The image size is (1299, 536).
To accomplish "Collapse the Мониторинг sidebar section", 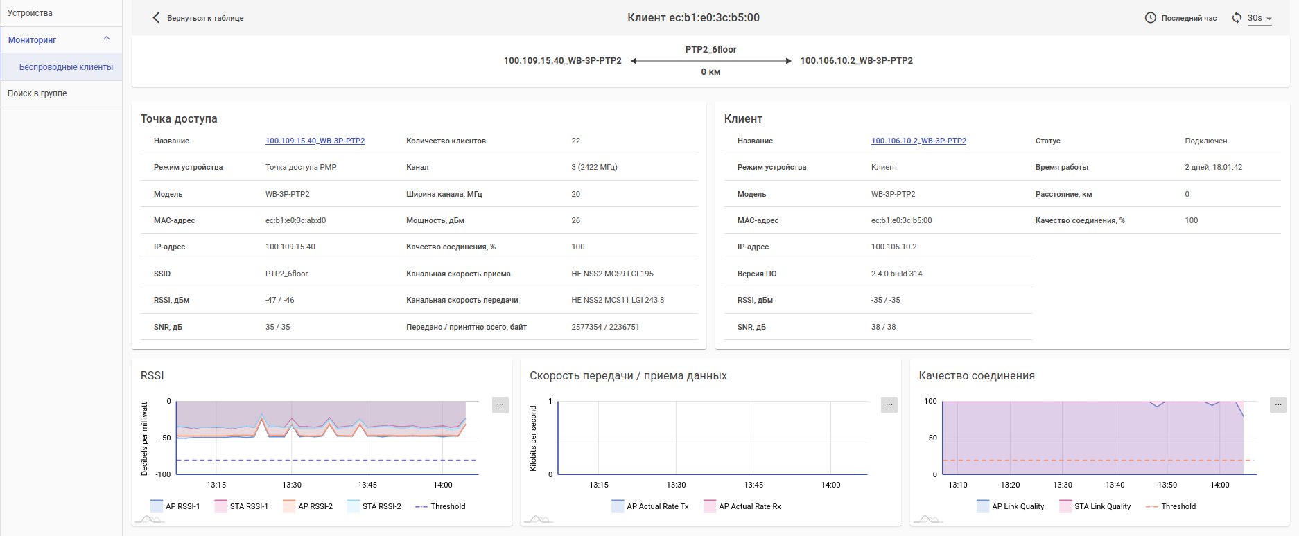I will [x=106, y=39].
